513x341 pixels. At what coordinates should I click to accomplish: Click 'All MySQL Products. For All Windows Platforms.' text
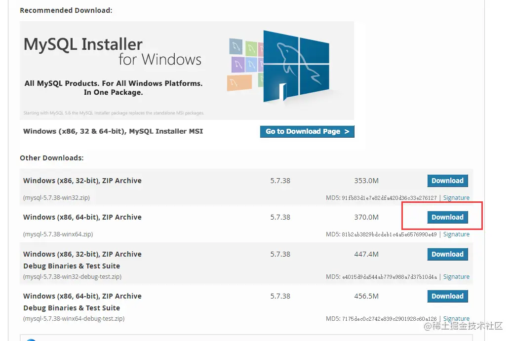point(114,84)
